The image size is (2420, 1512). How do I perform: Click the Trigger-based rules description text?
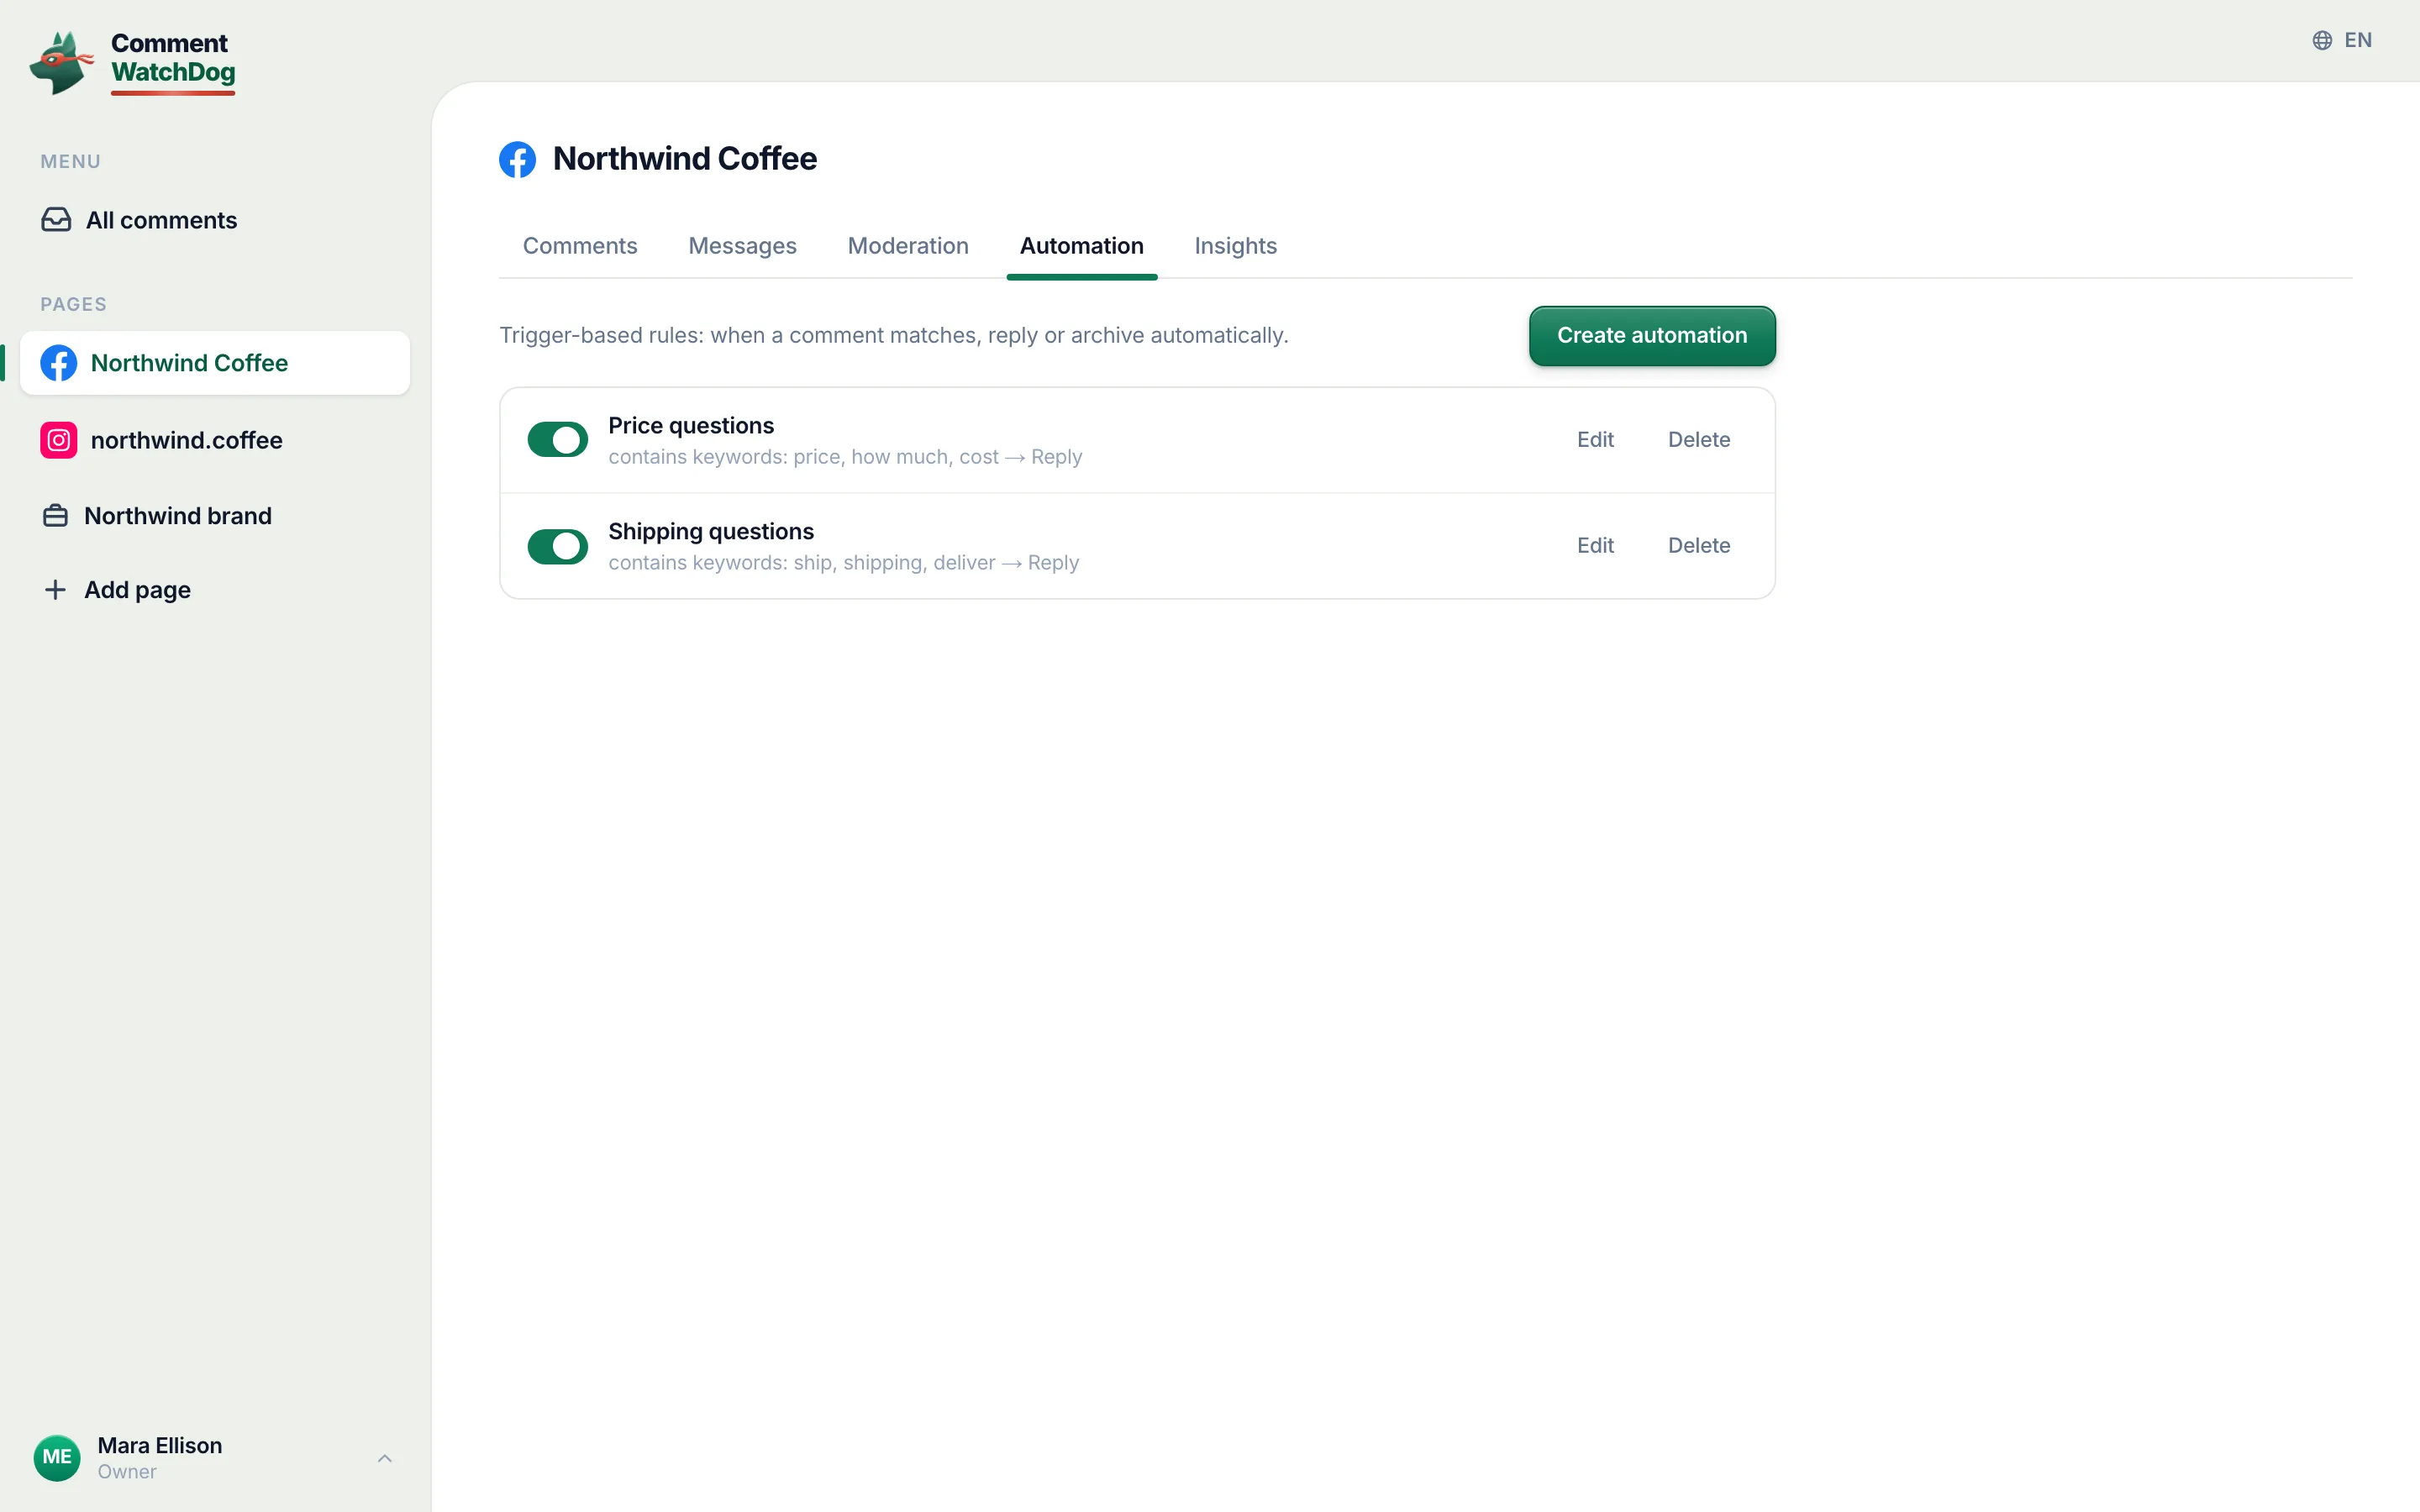pyautogui.click(x=894, y=336)
